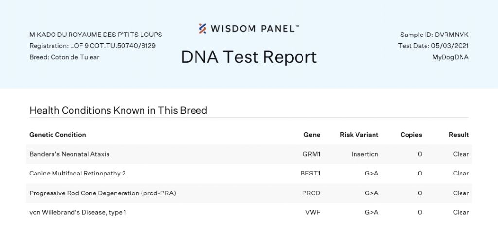Click the GRM1 gene cell
The height and width of the screenshot is (228, 498).
click(311, 154)
